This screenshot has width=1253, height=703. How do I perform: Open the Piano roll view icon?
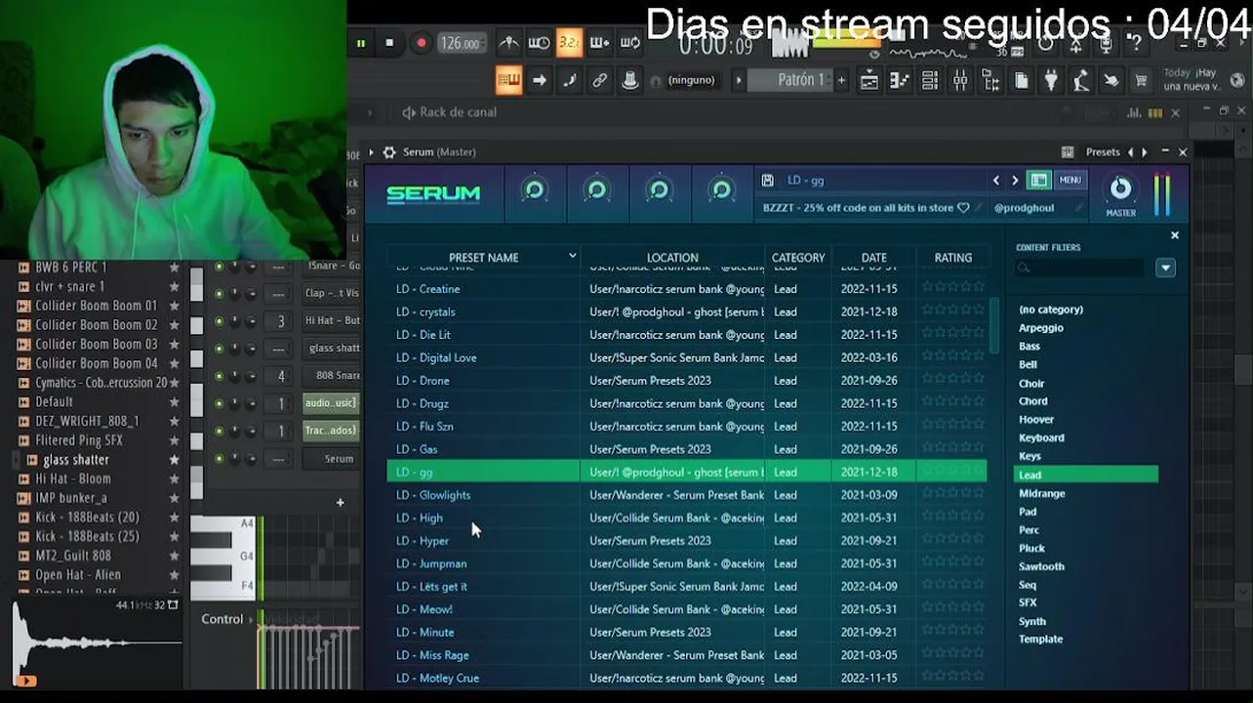tap(900, 81)
